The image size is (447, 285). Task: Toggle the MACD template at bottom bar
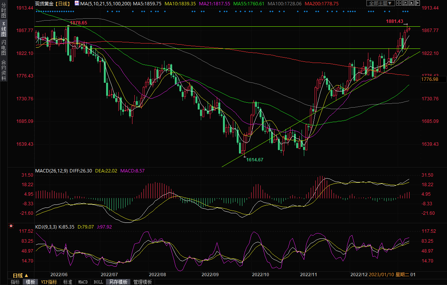pyautogui.click(x=83, y=282)
